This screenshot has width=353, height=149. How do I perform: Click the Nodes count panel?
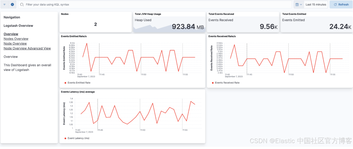click(95, 22)
